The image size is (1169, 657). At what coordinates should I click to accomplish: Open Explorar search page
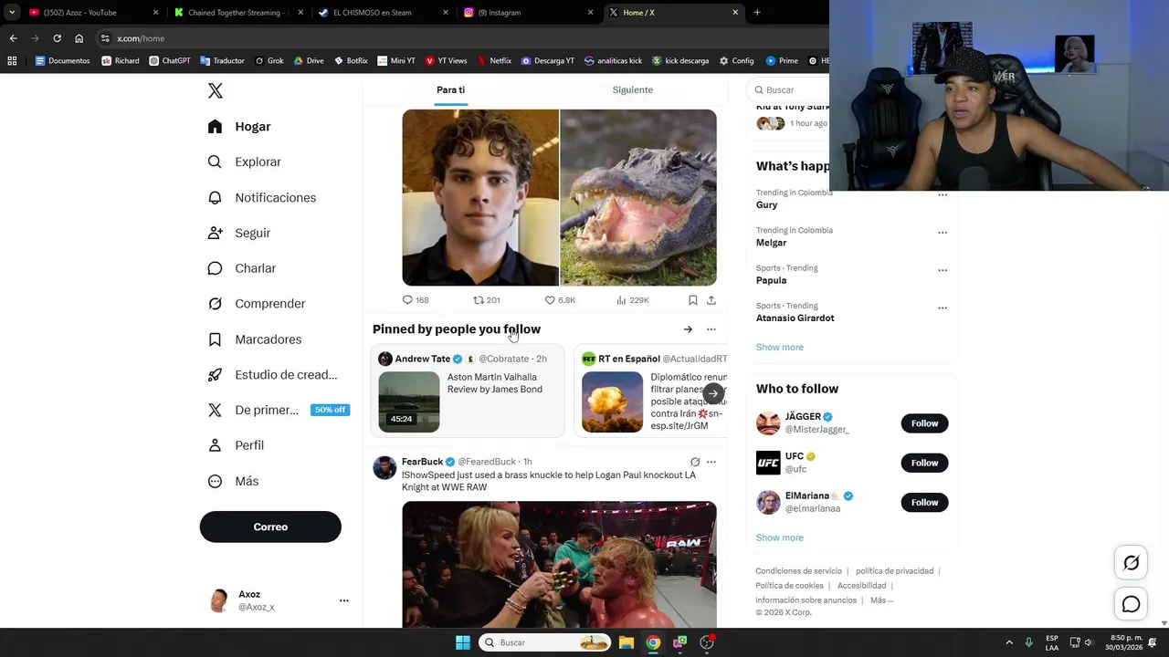coord(245,162)
